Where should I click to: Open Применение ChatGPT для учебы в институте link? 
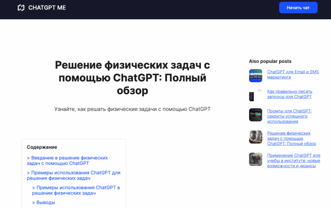[x=294, y=161]
